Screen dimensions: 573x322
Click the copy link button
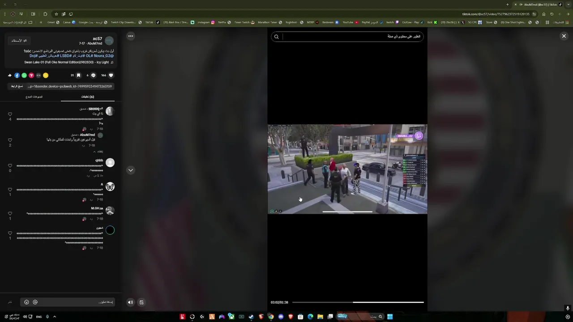tap(17, 86)
